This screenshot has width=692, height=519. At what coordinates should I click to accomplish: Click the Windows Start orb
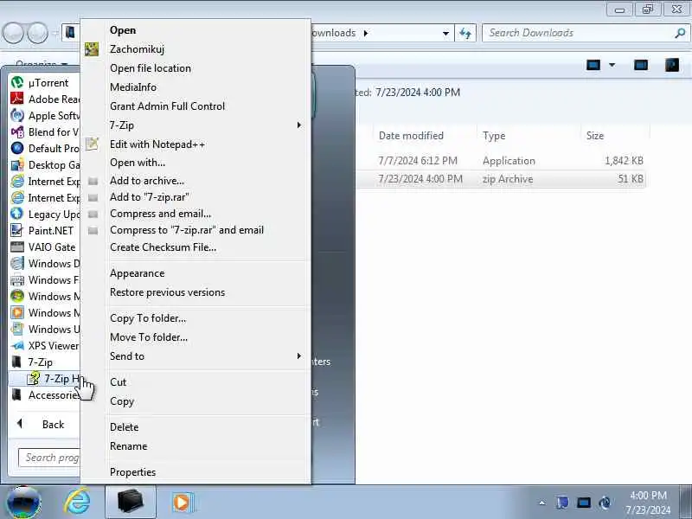(x=24, y=503)
